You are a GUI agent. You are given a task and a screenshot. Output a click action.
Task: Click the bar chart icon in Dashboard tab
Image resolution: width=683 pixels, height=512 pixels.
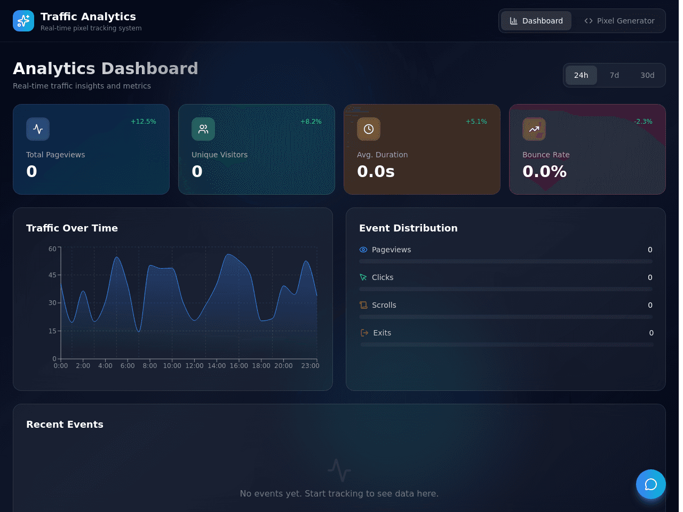(514, 21)
